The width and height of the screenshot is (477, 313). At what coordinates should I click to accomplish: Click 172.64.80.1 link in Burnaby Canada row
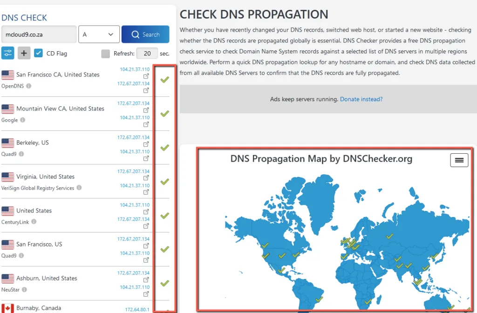(137, 310)
